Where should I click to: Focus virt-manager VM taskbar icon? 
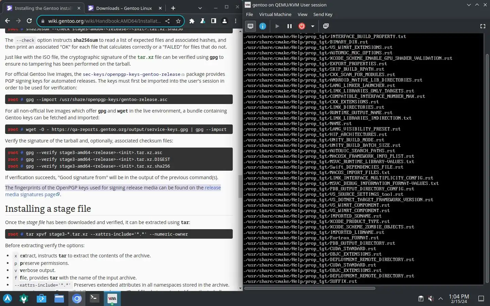coord(112,299)
